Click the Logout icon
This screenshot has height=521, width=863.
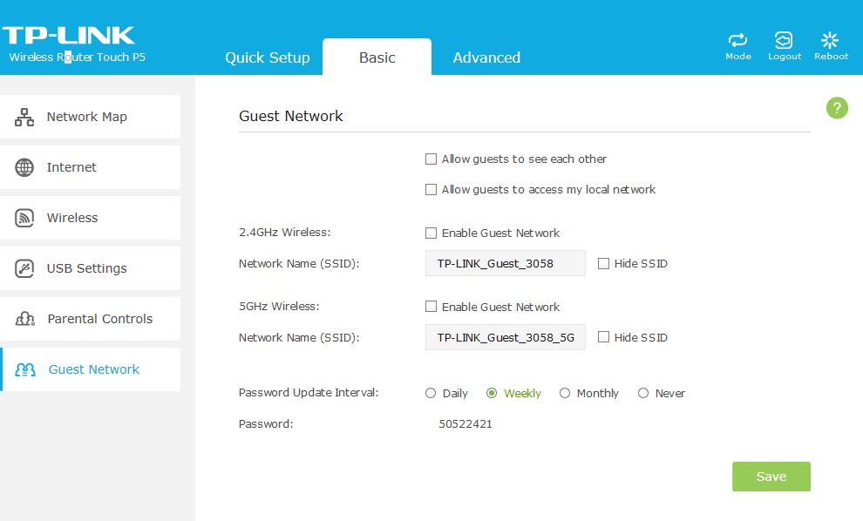pos(784,40)
